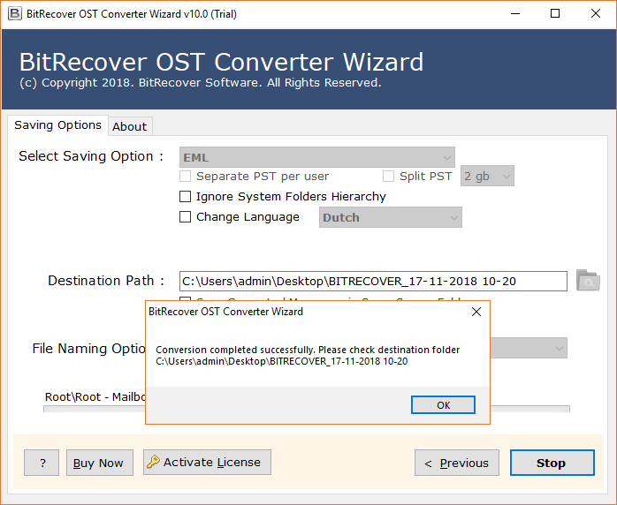Open the Dutch language dropdown
This screenshot has width=617, height=505.
(x=391, y=217)
